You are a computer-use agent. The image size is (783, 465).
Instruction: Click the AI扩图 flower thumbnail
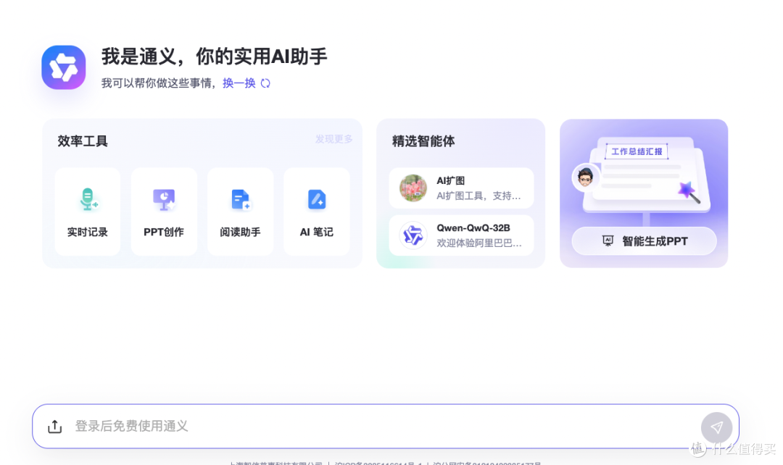[x=413, y=188]
